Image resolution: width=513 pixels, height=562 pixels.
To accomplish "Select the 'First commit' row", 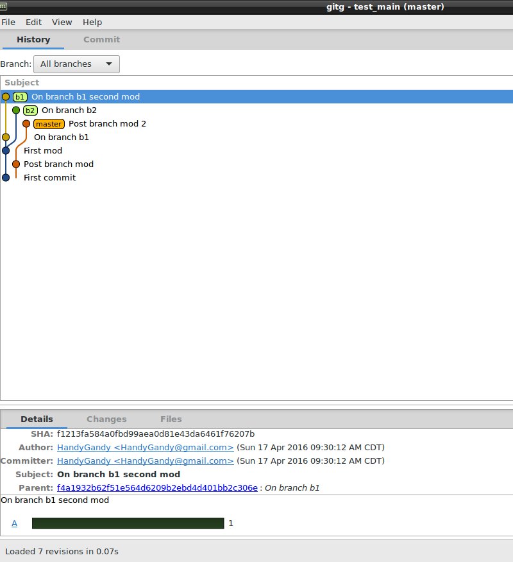I will [256, 177].
